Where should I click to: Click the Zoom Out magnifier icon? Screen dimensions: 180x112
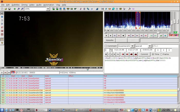pos(22,9)
